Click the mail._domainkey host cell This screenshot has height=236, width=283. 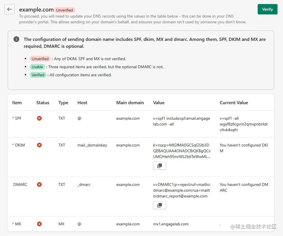[x=92, y=145]
